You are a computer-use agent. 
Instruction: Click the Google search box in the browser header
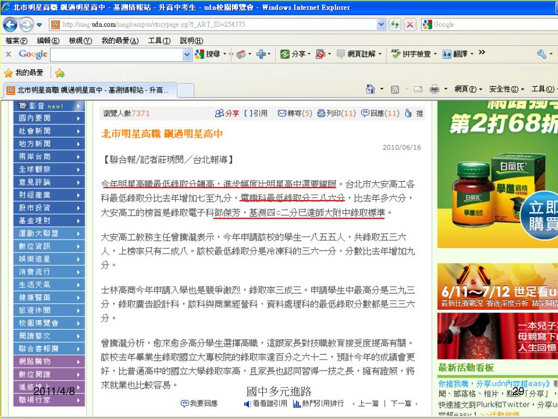coord(490,25)
